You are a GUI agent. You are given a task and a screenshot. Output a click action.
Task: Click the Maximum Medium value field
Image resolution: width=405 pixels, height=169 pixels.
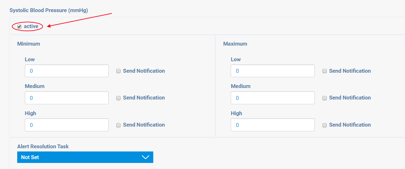coord(272,98)
